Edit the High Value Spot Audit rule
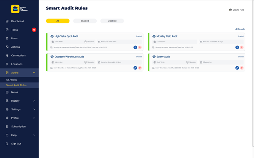 (x=135, y=47)
